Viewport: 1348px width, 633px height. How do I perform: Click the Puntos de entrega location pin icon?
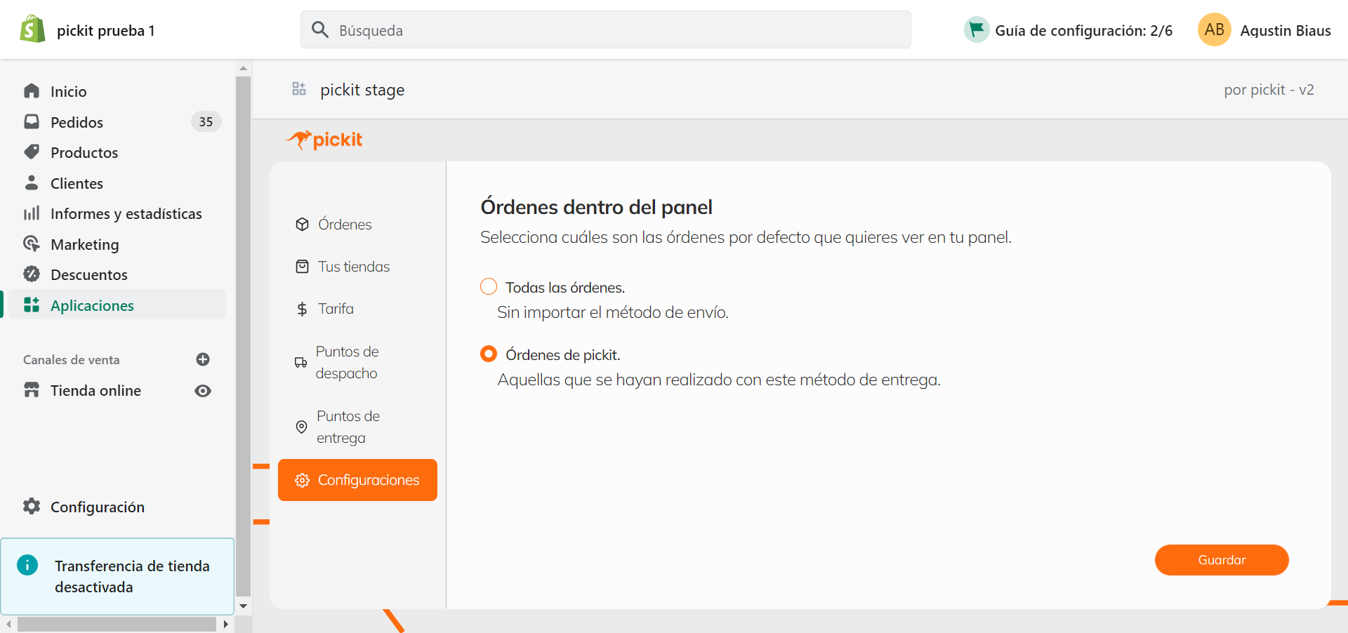(x=300, y=427)
